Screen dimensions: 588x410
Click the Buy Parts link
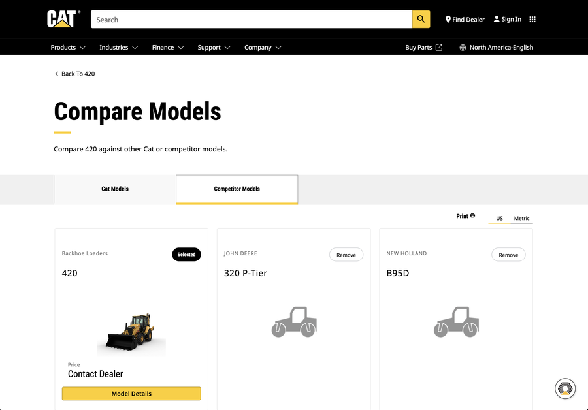coord(424,47)
